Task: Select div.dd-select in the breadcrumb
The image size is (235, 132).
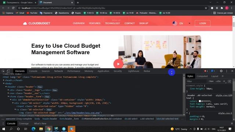Action: point(131,119)
